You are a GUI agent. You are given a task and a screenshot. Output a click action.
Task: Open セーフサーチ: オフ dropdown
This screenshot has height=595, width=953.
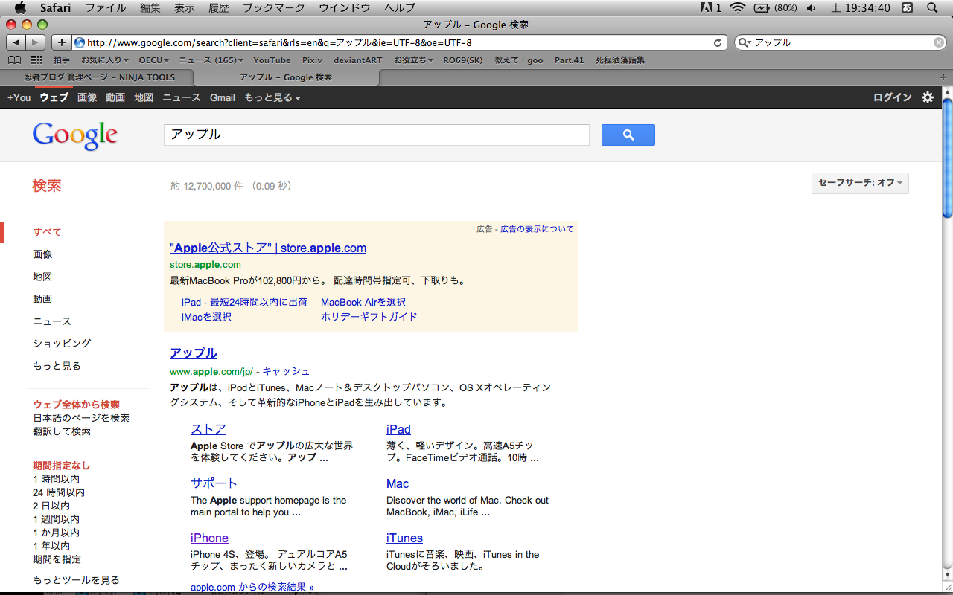pyautogui.click(x=860, y=183)
